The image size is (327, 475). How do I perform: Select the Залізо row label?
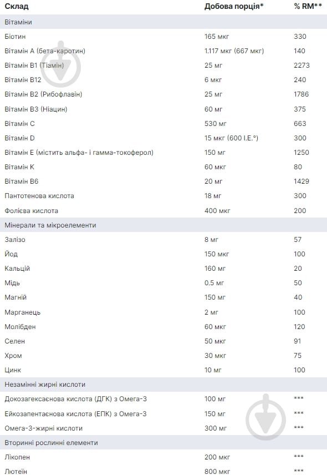(15, 240)
